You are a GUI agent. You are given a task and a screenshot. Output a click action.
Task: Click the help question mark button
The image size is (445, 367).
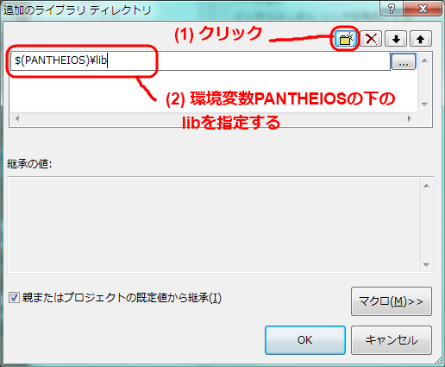click(x=392, y=9)
